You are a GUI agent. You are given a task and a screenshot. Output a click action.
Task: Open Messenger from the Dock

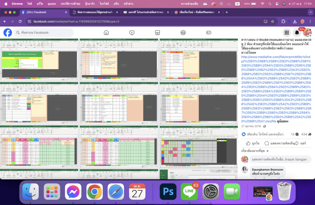tap(73, 191)
